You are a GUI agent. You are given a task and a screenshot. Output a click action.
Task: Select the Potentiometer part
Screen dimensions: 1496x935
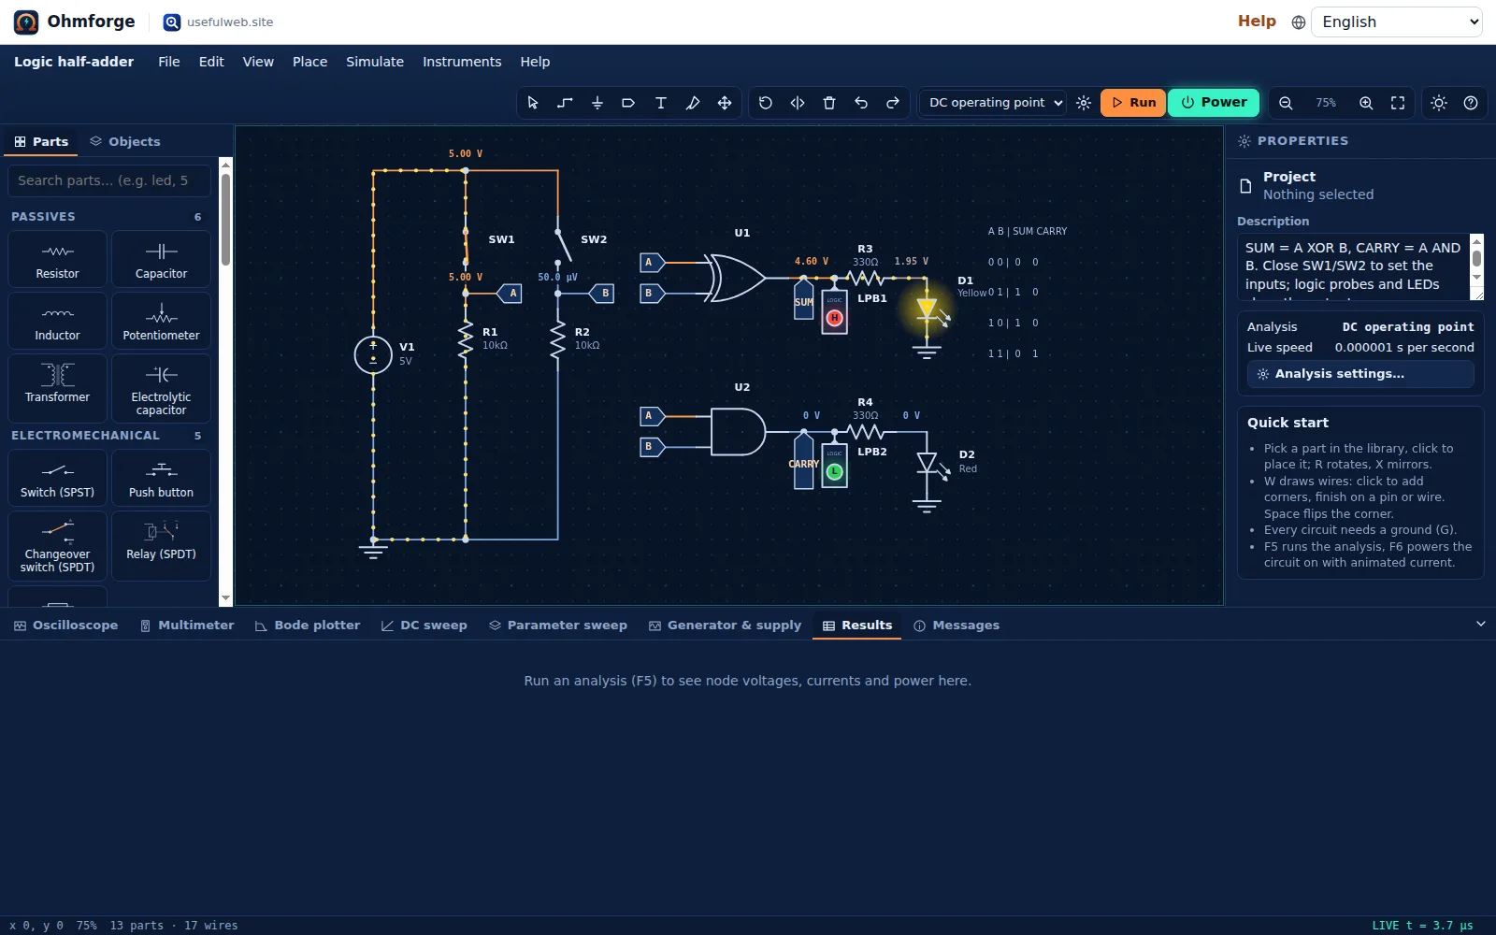click(x=161, y=322)
